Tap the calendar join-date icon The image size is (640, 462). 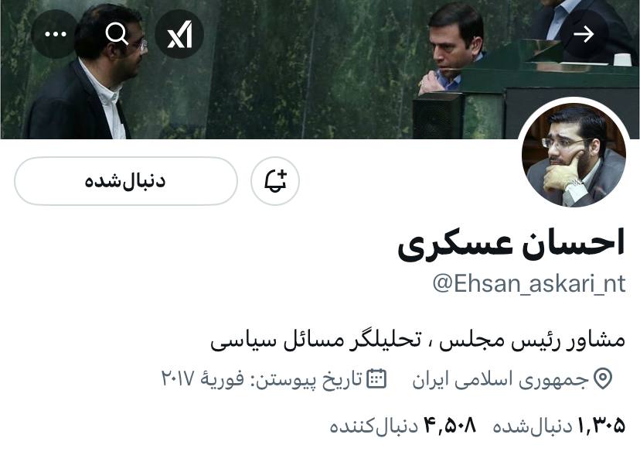(x=376, y=378)
